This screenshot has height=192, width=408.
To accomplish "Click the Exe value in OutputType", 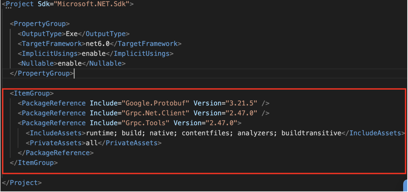I will 72,34.
